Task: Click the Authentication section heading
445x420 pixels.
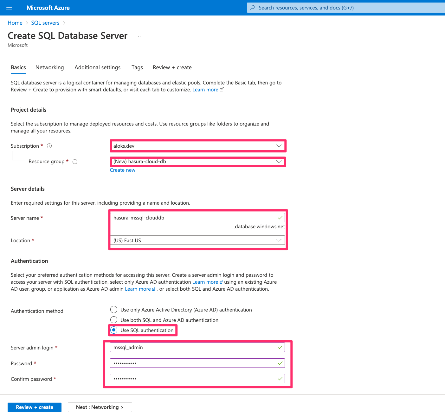Action: (x=29, y=261)
